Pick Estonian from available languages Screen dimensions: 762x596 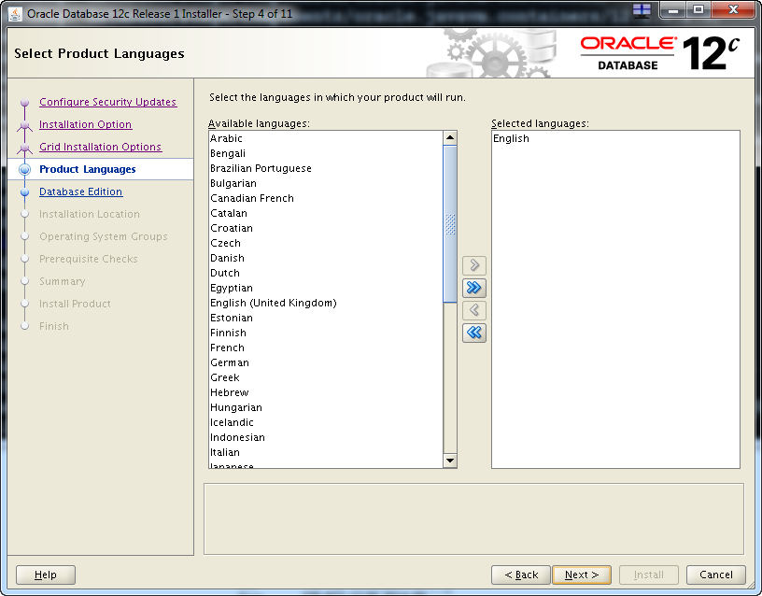click(326, 318)
